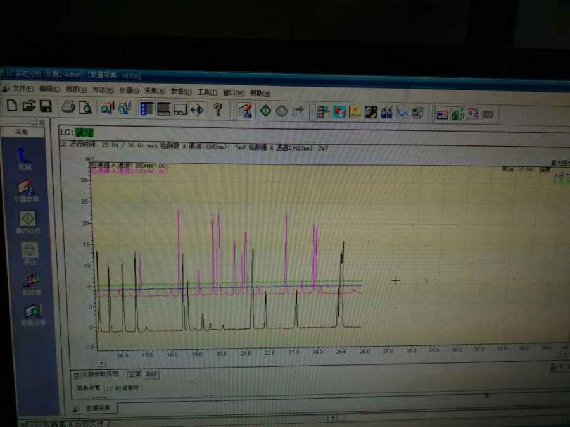The image size is (570, 427).
Task: Click the two blue bottles toolbar icon
Action: pyautogui.click(x=386, y=113)
